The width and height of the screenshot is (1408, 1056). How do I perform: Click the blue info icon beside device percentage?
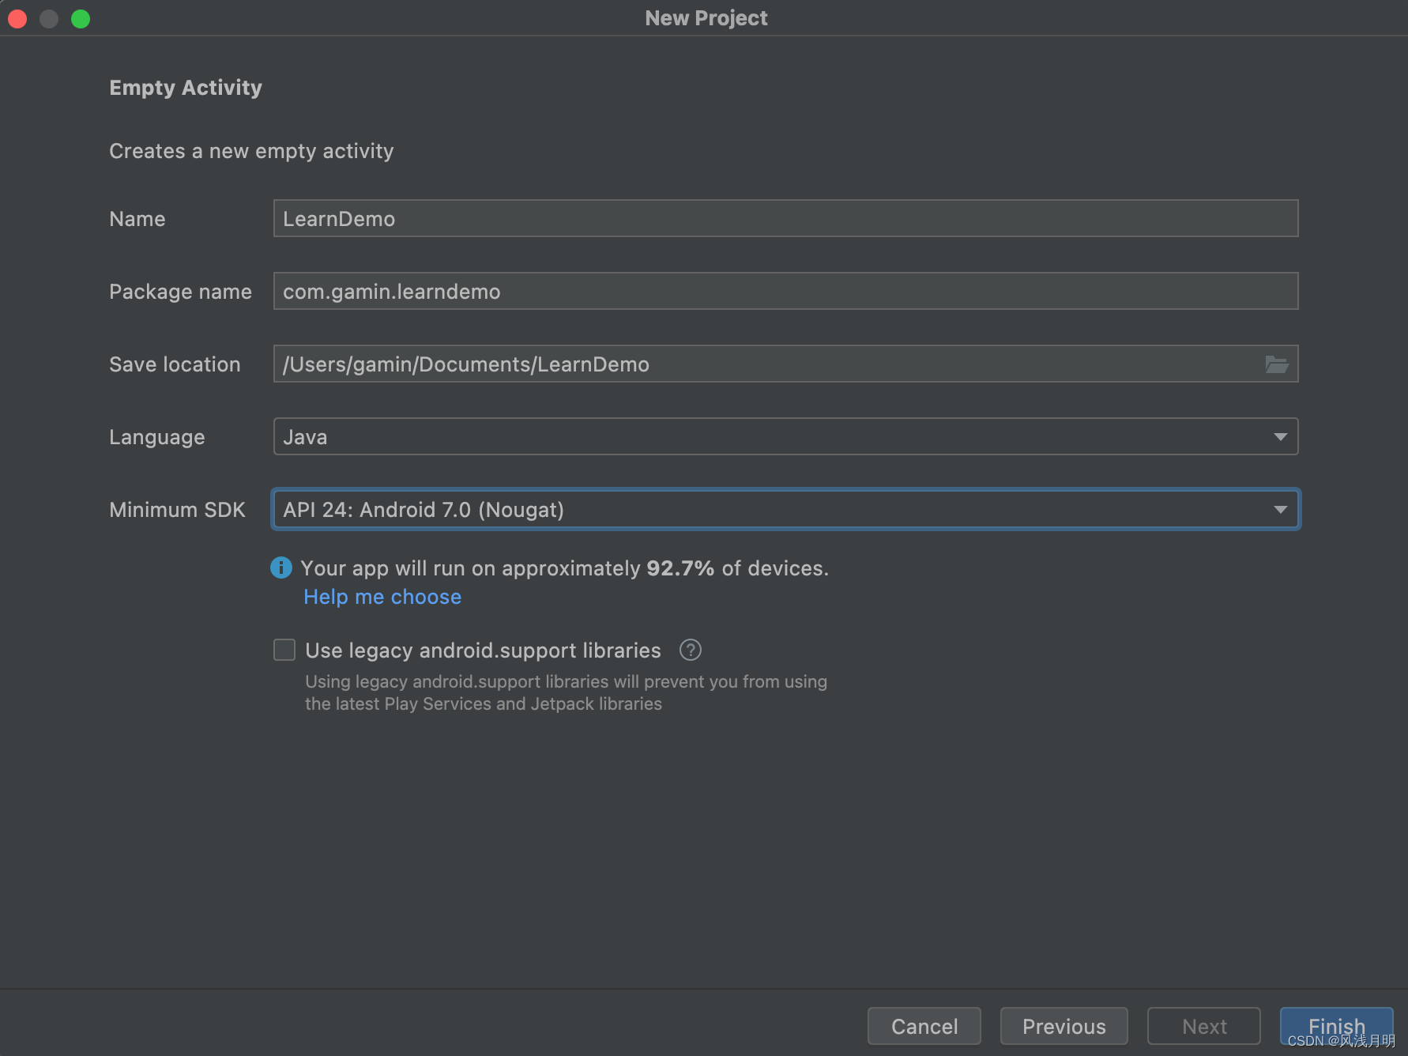(x=281, y=568)
